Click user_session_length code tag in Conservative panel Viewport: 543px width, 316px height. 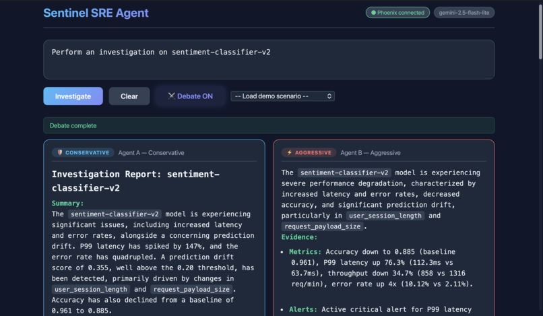[91, 289]
